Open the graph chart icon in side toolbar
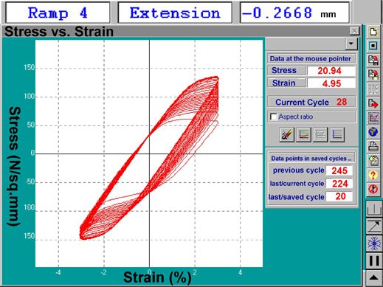The height and width of the screenshot is (287, 383). tap(373, 117)
